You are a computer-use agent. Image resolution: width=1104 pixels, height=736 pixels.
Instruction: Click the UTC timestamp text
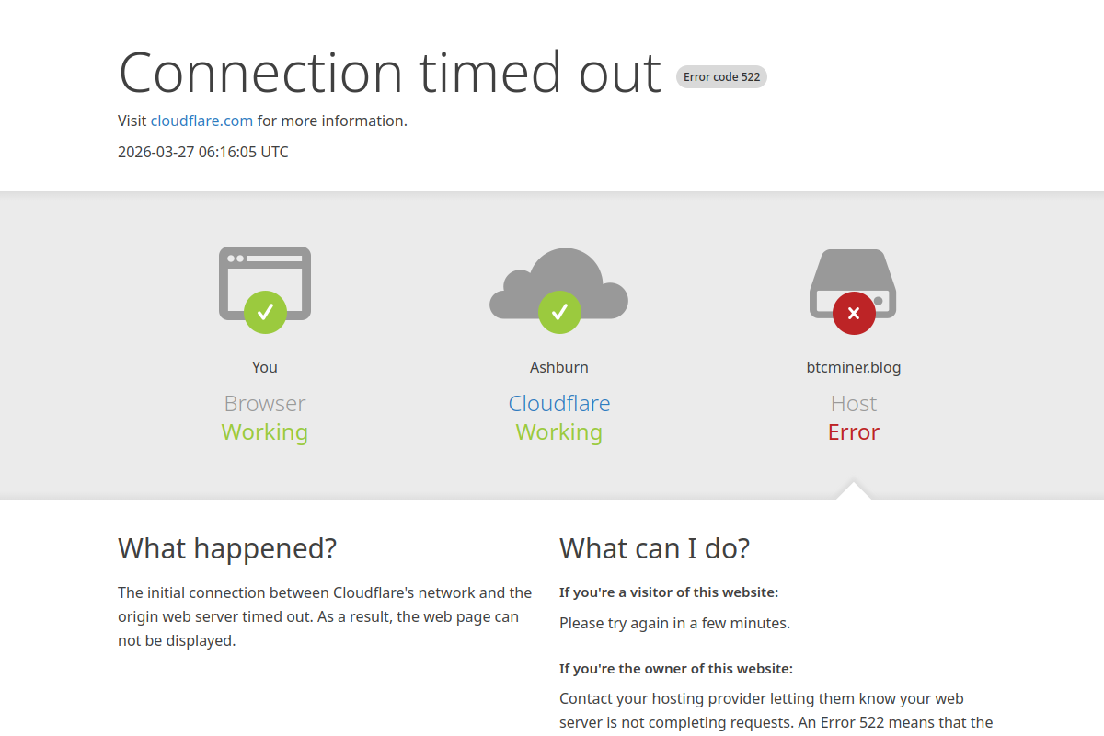tap(203, 152)
